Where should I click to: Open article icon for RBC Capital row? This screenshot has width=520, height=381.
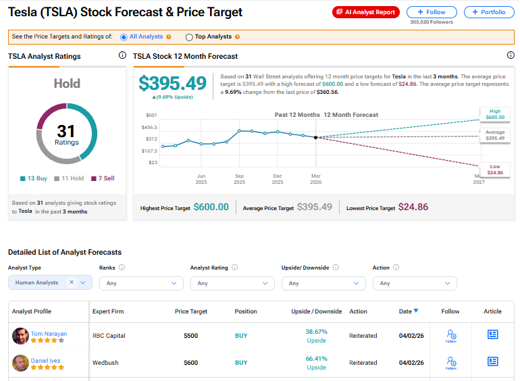(x=492, y=334)
